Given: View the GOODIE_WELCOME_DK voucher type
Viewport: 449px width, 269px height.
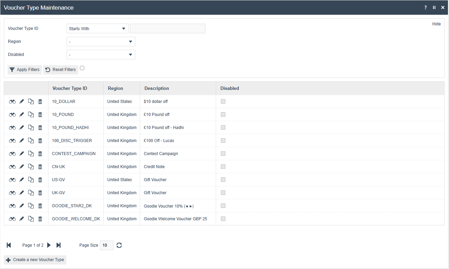Looking at the screenshot, I should coord(12,219).
